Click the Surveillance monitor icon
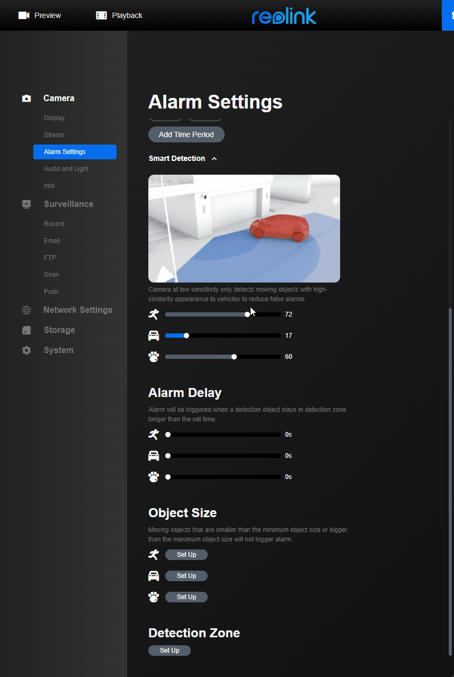The width and height of the screenshot is (454, 677). coord(26,204)
